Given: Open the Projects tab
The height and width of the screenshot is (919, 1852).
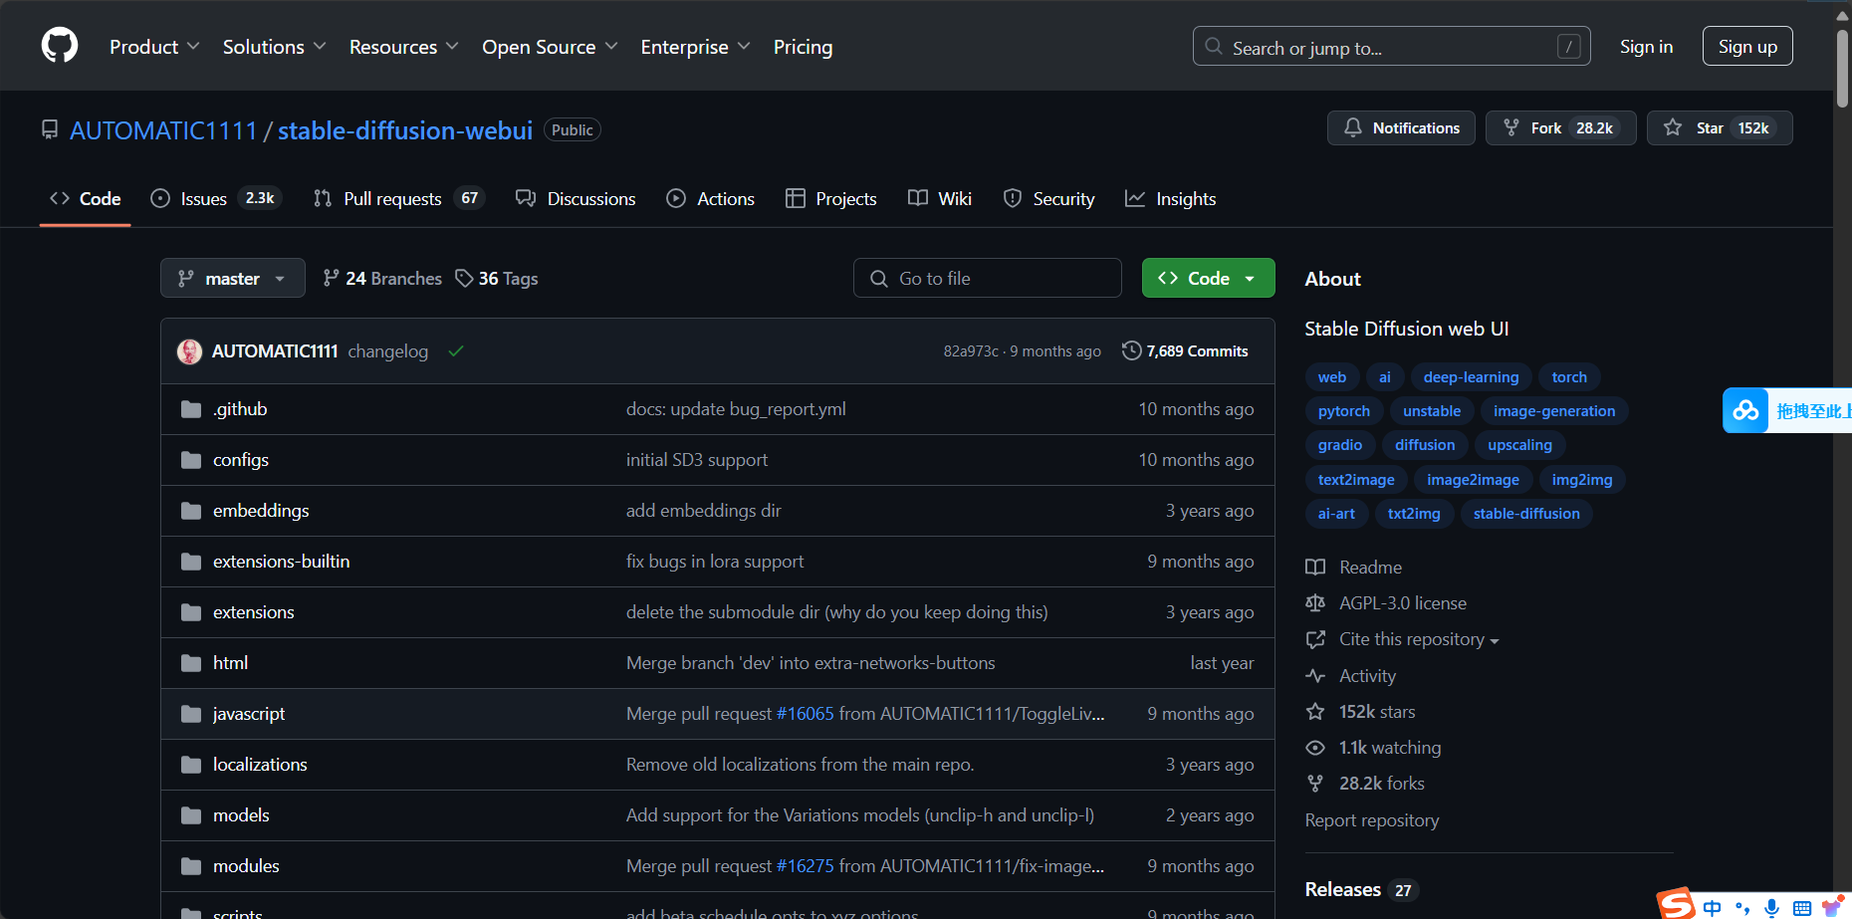Looking at the screenshot, I should click(831, 198).
